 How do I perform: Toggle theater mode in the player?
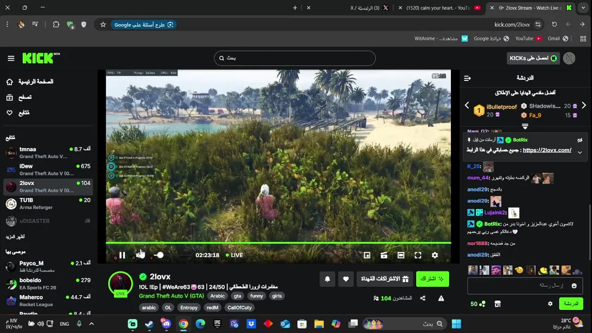[x=401, y=255]
